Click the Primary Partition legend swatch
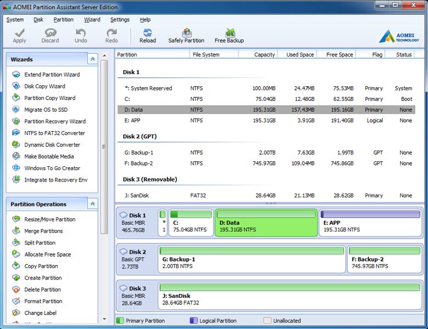Screen dimensions: 428x329 (x=120, y=321)
